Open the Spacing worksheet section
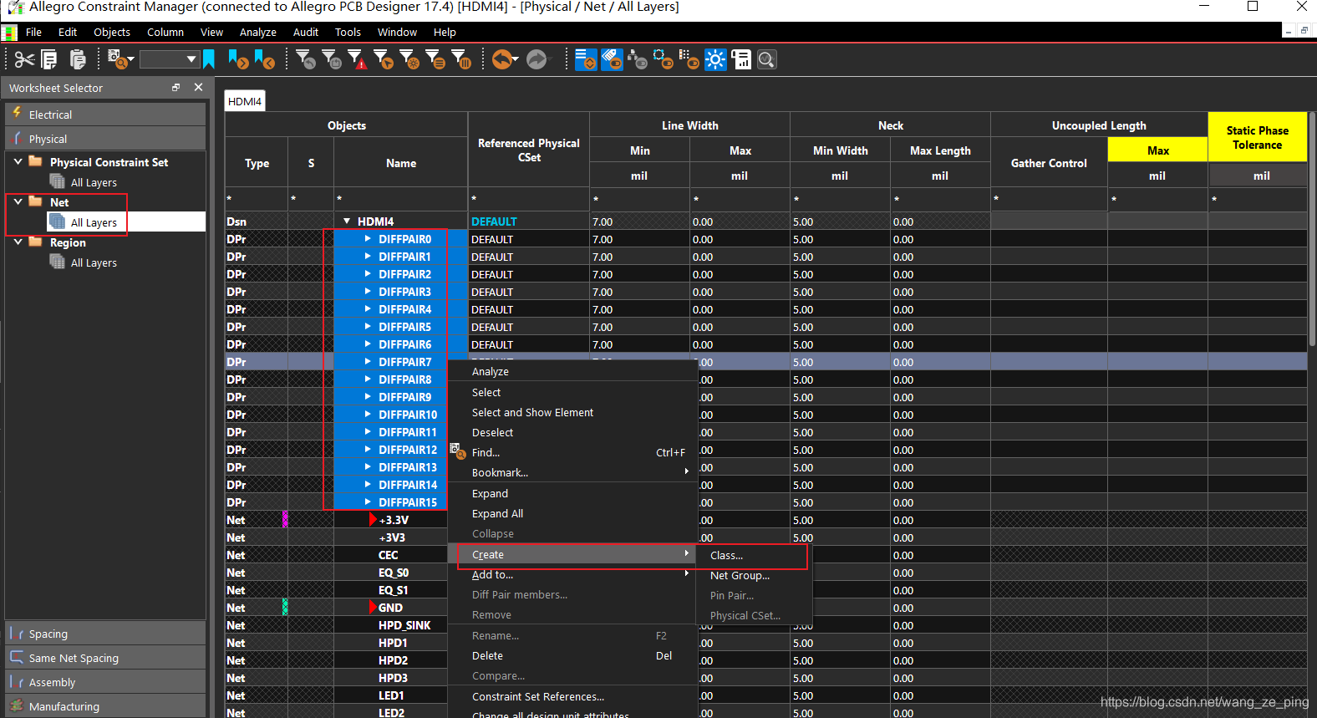1317x718 pixels. pos(105,634)
